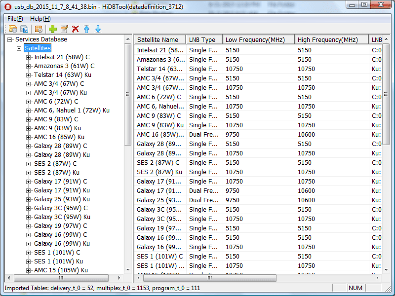This screenshot has height=296, width=395.
Task: Click the edit entry pencil icon
Action: pyautogui.click(x=64, y=29)
